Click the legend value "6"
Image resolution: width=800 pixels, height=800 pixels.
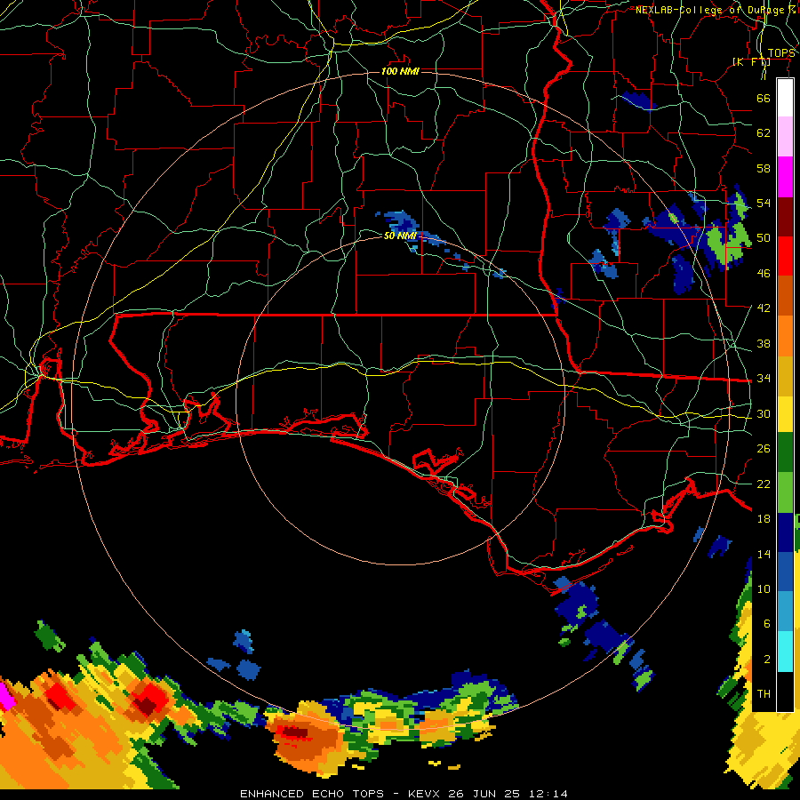click(x=766, y=624)
